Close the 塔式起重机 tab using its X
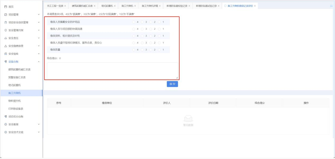 (x=115, y=6)
